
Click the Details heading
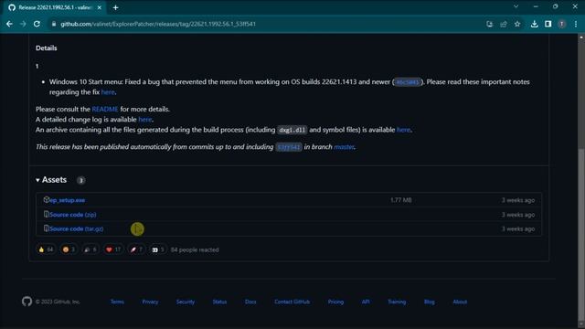47,48
